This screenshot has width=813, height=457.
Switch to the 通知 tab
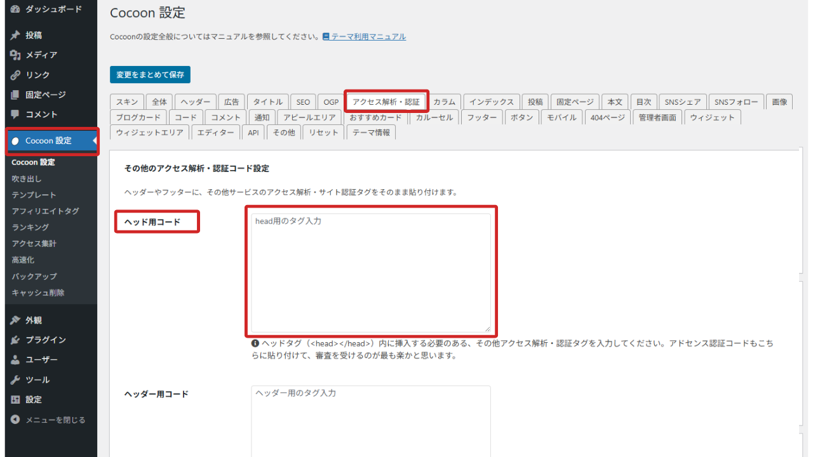point(262,117)
